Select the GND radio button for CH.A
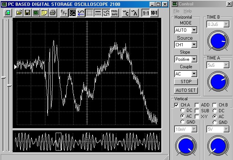 183,122
